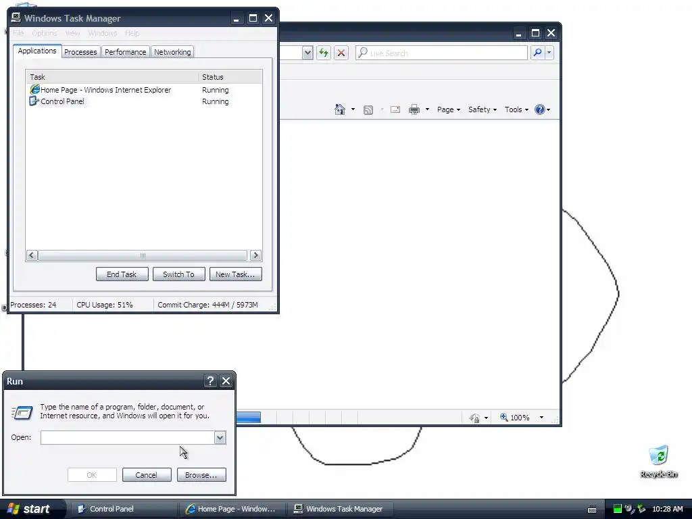Click the Print icon in Internet Explorer toolbar
The height and width of the screenshot is (519, 692).
coord(414,109)
